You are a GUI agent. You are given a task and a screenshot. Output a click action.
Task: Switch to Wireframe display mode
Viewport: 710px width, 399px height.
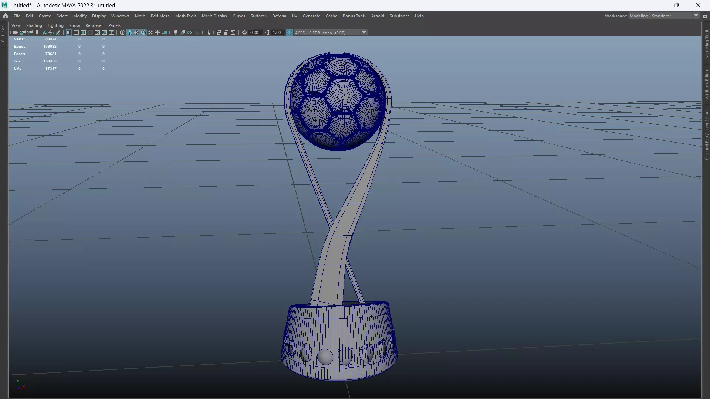point(122,33)
